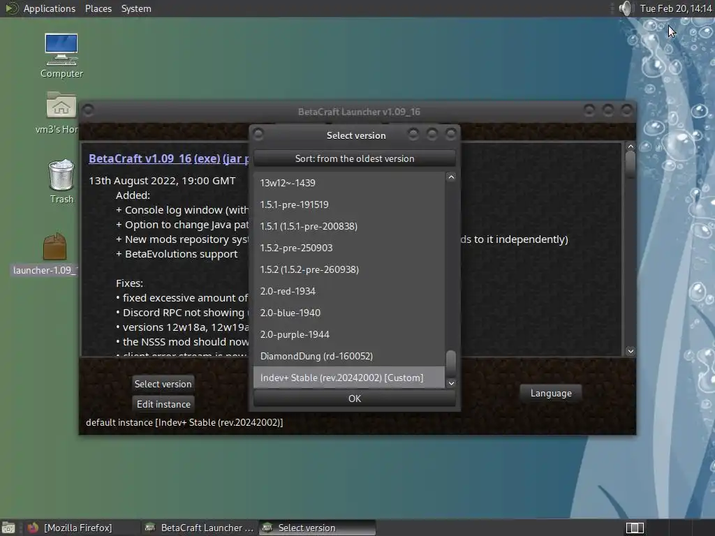The height and width of the screenshot is (536, 715).
Task: Open the System menu
Action: click(136, 8)
